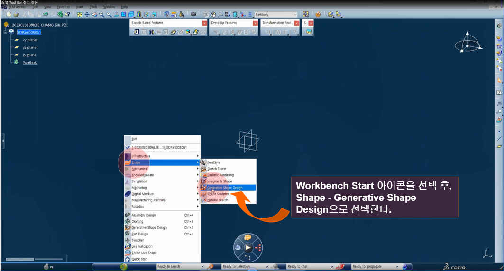Close the Sketch-Based Features toolbar
The height and width of the screenshot is (271, 504).
click(204, 23)
